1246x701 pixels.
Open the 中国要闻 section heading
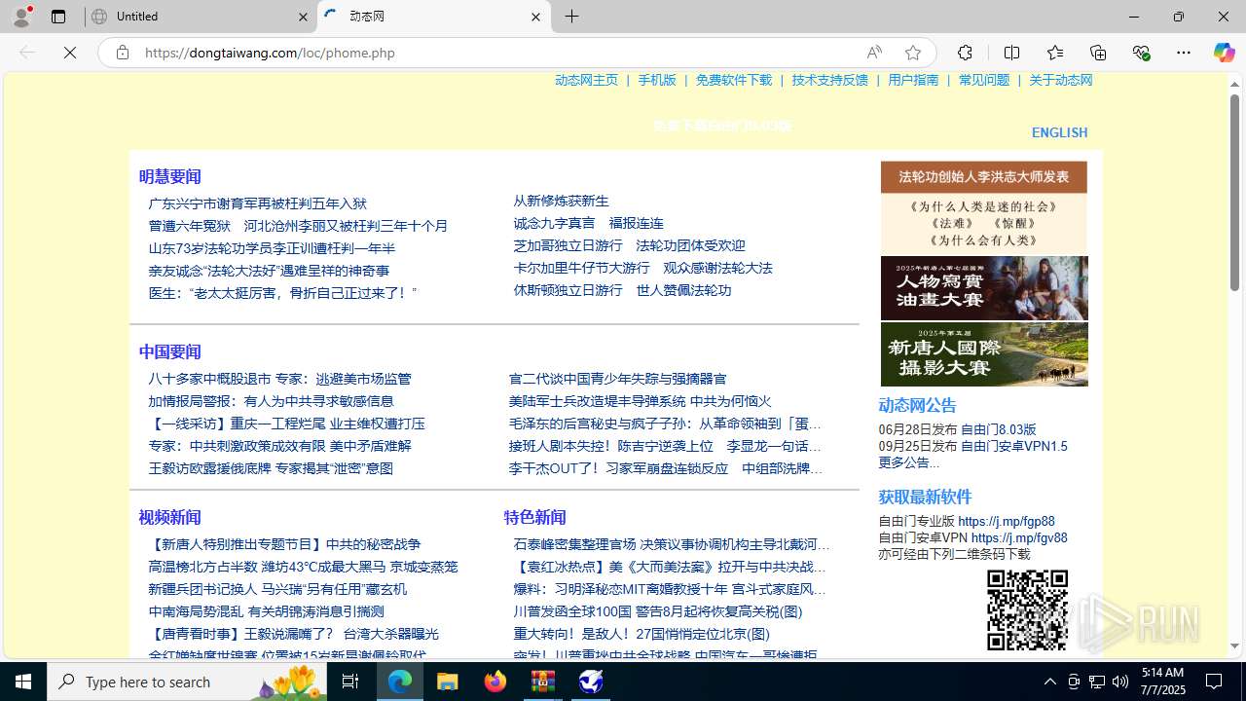[169, 351]
